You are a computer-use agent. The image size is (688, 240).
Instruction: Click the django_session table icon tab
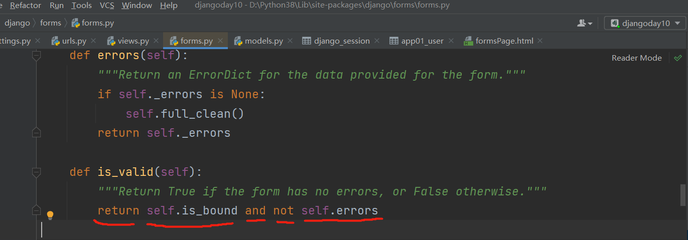[307, 41]
